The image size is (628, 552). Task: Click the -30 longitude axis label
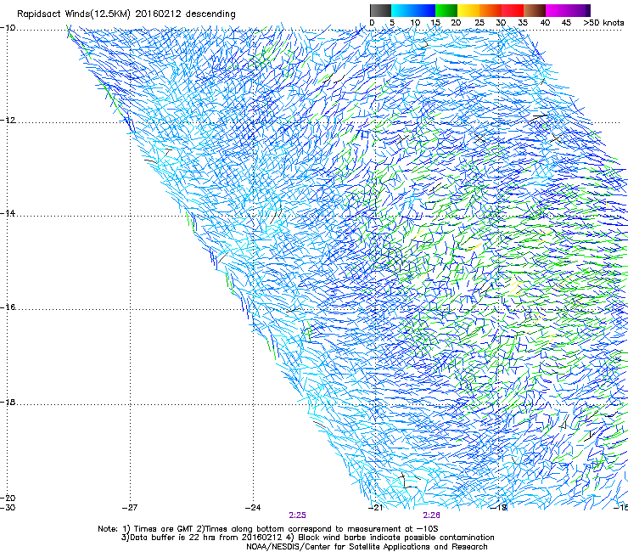(x=8, y=508)
